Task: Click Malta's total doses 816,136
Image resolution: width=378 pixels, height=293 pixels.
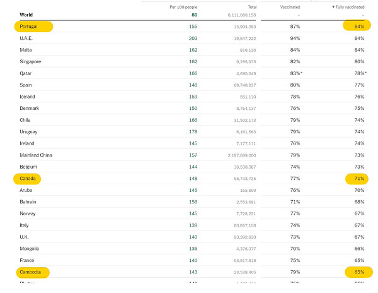Action: (248, 50)
